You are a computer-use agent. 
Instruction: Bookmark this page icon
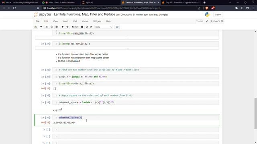(38, 8)
